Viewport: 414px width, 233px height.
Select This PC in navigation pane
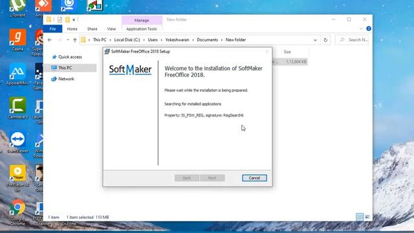[71, 68]
